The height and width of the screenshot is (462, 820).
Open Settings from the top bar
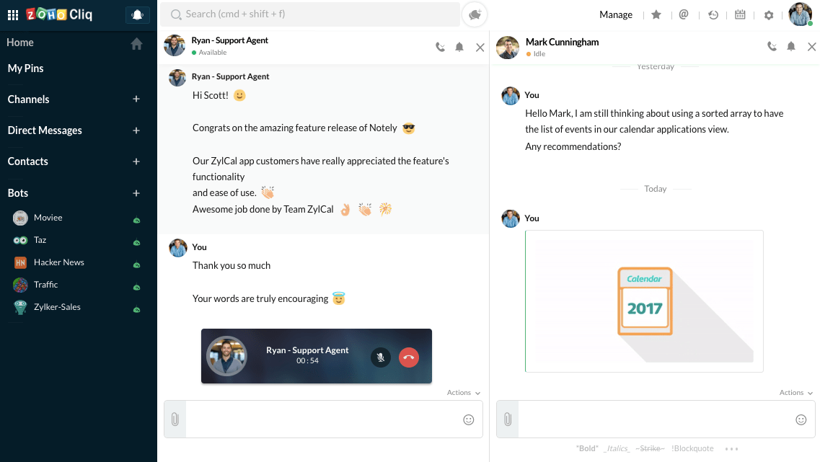[x=768, y=14]
